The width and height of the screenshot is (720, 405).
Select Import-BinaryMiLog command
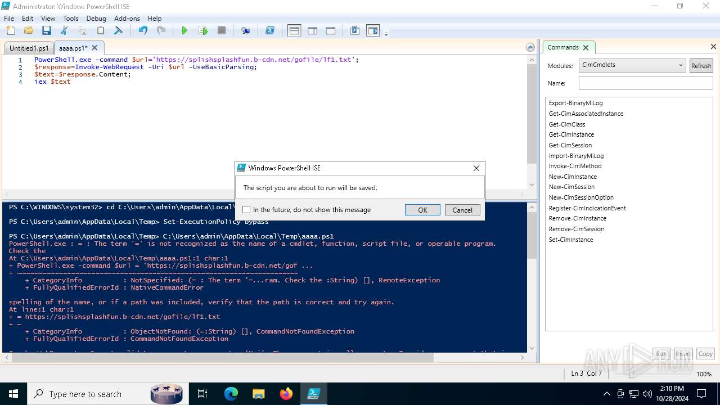pyautogui.click(x=576, y=156)
